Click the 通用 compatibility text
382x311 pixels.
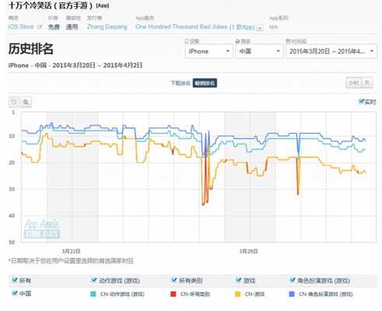72,27
